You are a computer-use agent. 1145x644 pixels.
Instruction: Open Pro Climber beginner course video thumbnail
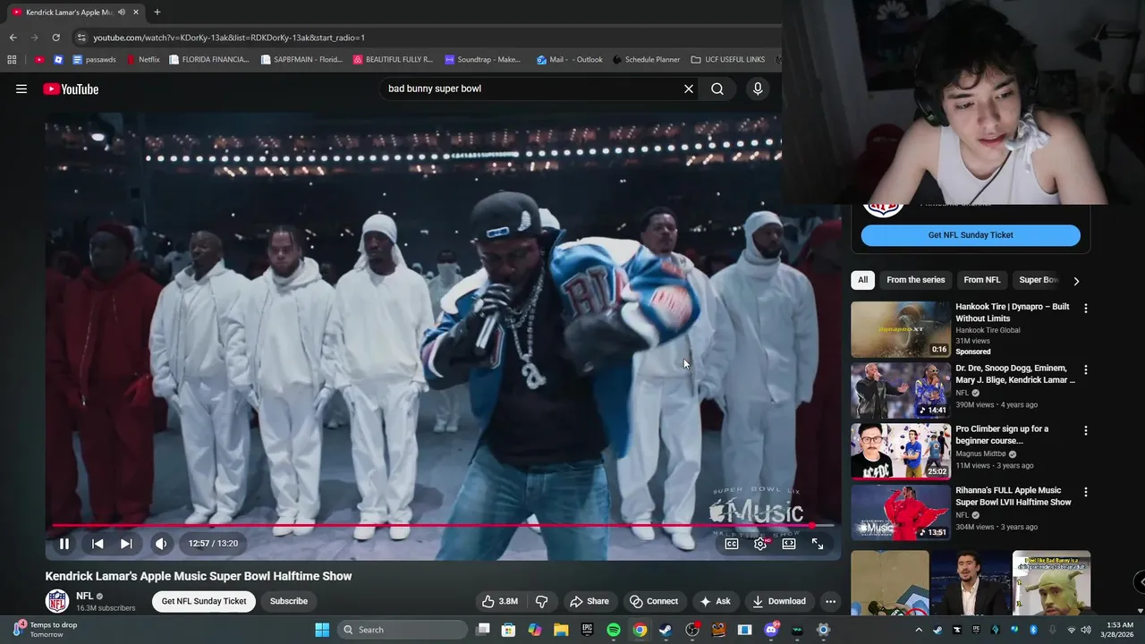[x=901, y=452]
